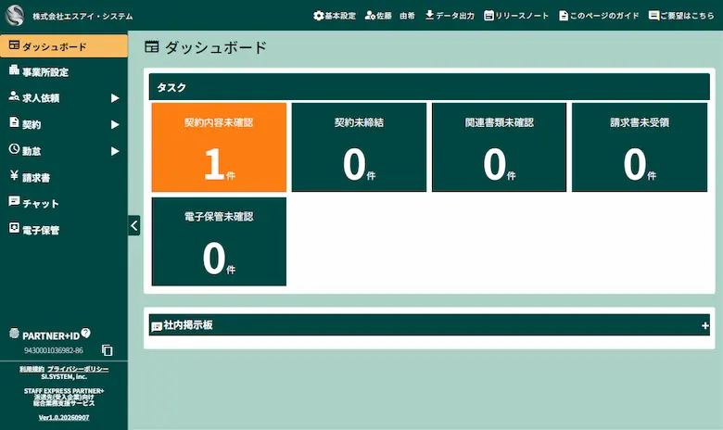
Task: Click the 事業所設定 building icon
Action: tap(14, 70)
